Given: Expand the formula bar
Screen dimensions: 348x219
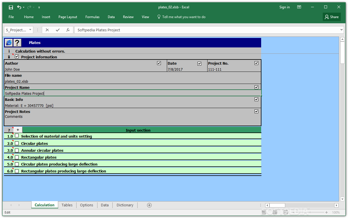Looking at the screenshot, I should click(341, 30).
